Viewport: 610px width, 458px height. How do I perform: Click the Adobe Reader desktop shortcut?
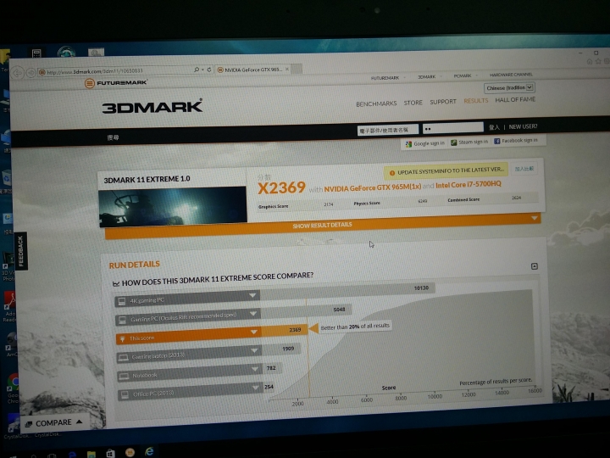[9, 301]
